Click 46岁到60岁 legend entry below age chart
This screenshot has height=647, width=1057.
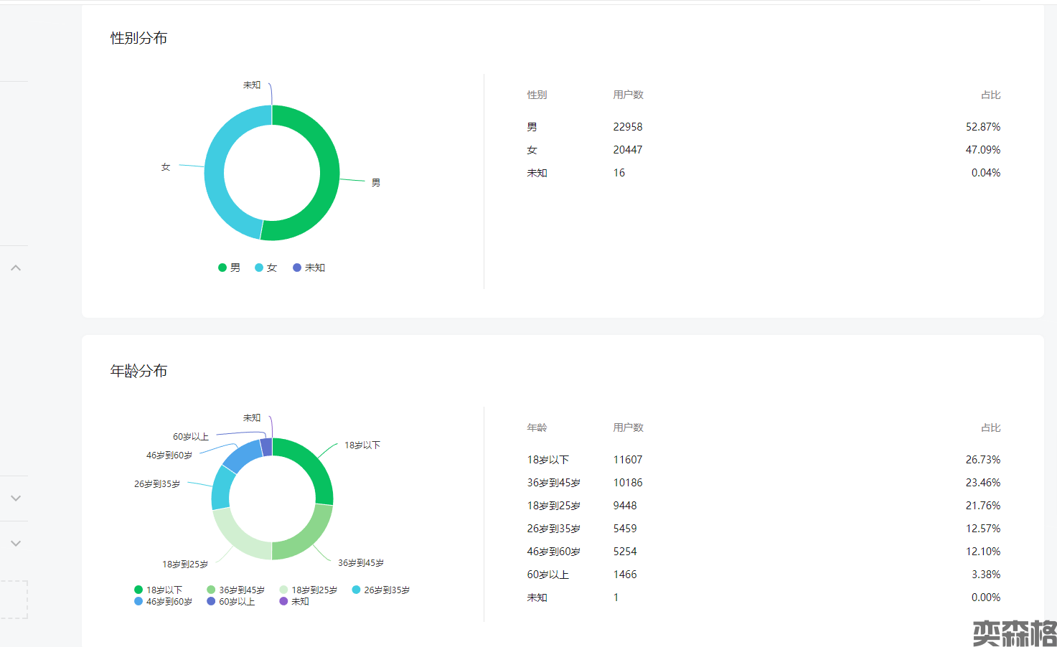tap(163, 602)
